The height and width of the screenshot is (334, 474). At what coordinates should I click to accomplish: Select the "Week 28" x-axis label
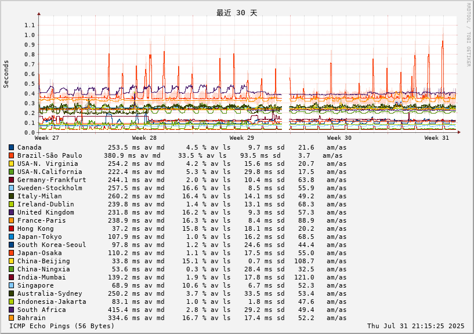click(144, 138)
